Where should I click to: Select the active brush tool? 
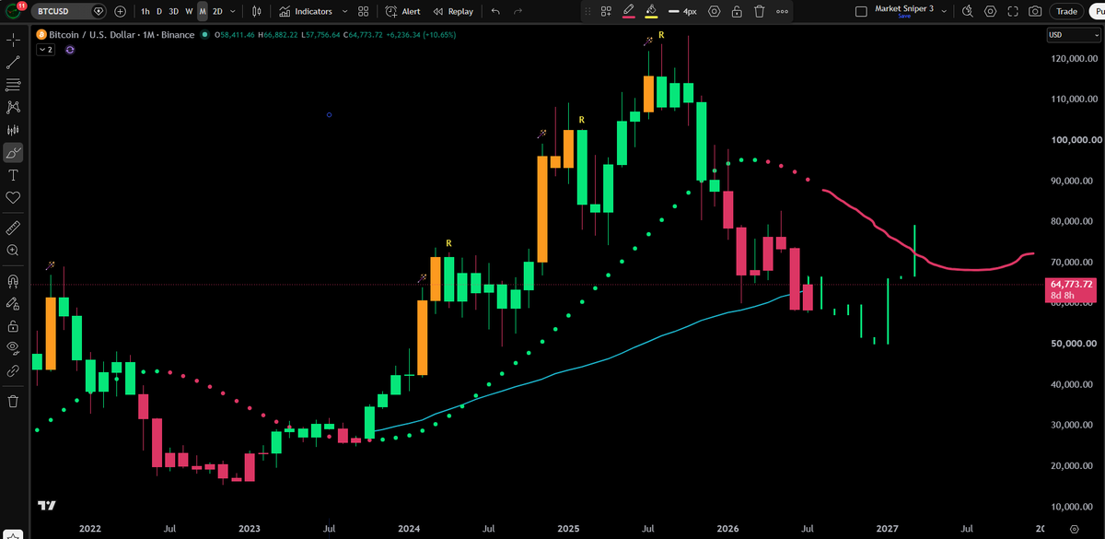[x=13, y=153]
